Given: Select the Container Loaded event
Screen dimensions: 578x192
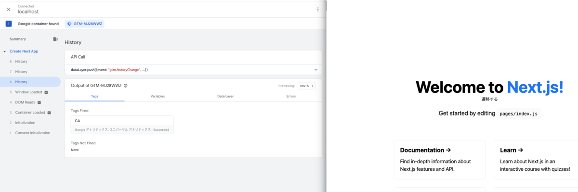Looking at the screenshot, I should point(30,112).
